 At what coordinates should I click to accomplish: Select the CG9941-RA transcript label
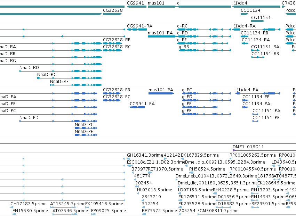click(x=140, y=26)
